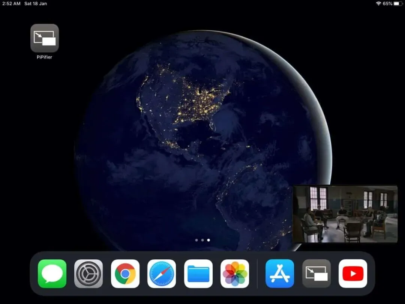Tap the battery indicator icon
Screen dimensions: 405x304
(398, 3)
